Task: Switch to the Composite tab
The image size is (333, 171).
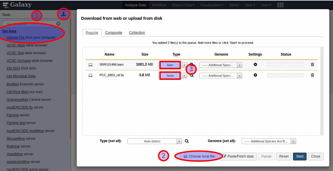Action: 114,33
